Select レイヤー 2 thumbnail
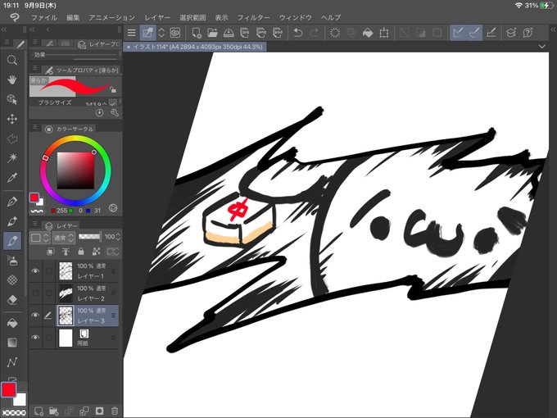The width and height of the screenshot is (557, 418). point(66,293)
